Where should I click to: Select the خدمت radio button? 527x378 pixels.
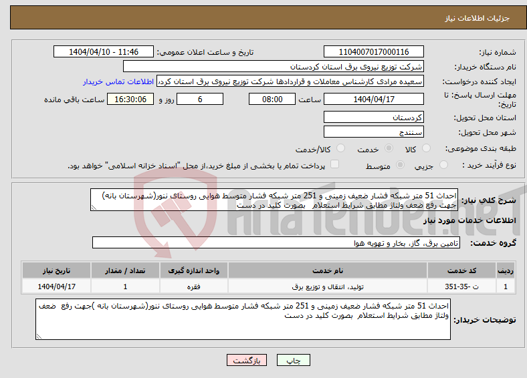[389, 148]
